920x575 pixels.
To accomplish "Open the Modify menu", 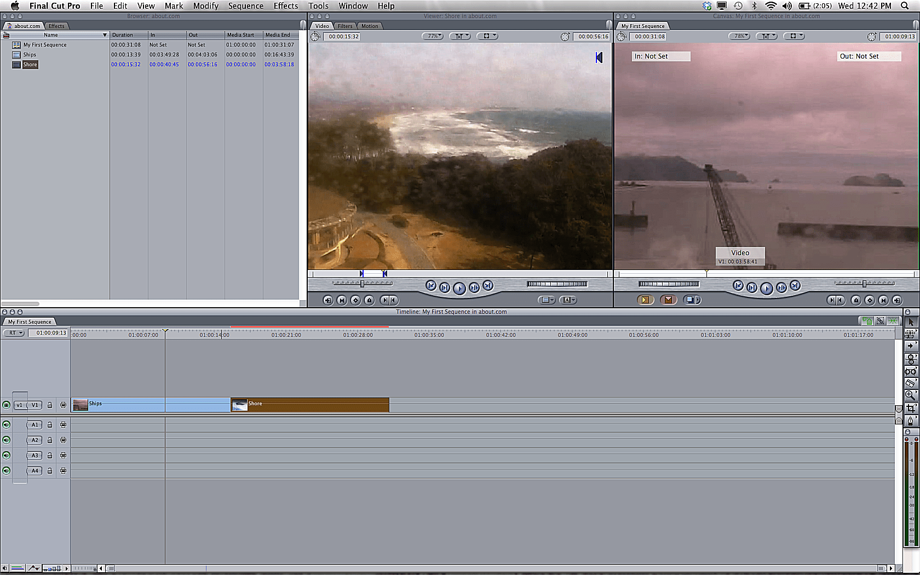I will click(205, 6).
